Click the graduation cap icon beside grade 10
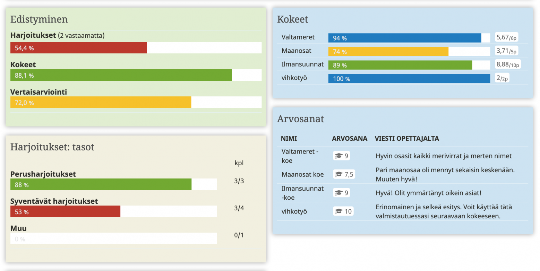 click(338, 211)
